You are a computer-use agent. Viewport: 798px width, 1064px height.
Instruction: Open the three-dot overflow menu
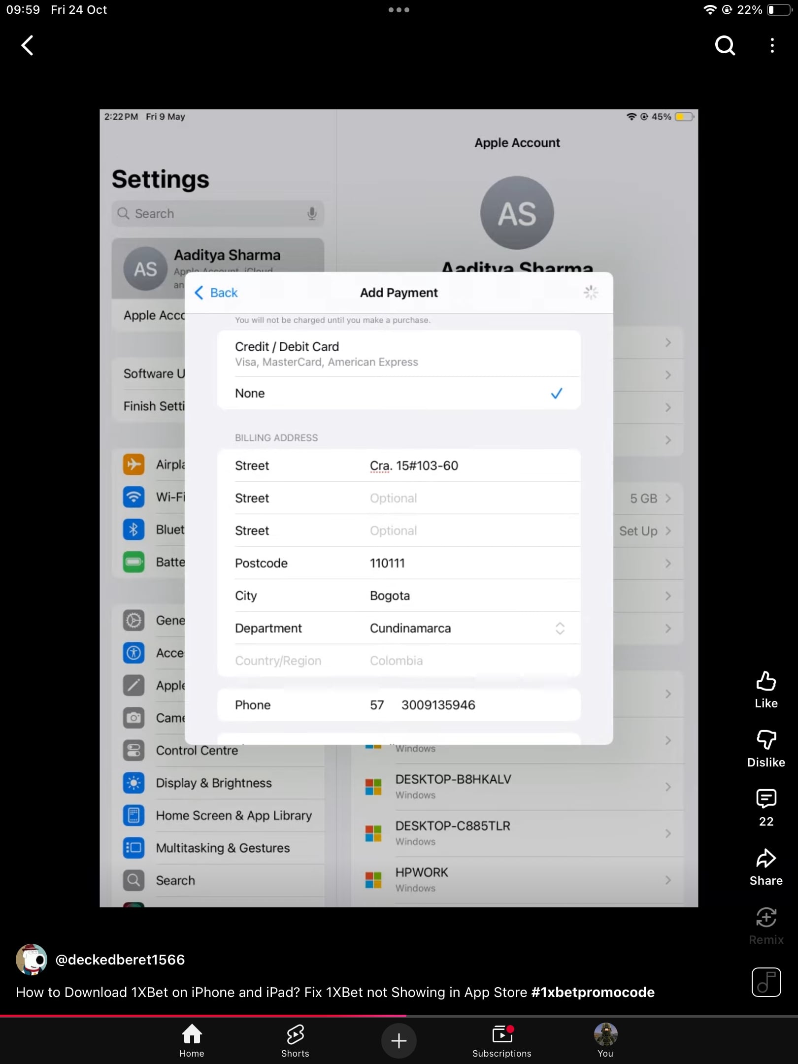[771, 45]
